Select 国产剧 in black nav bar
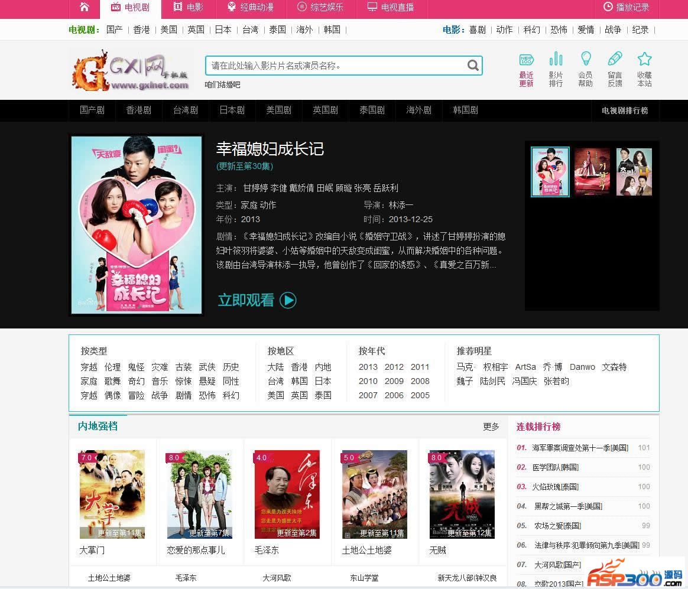This screenshot has height=589, width=688. 92,110
